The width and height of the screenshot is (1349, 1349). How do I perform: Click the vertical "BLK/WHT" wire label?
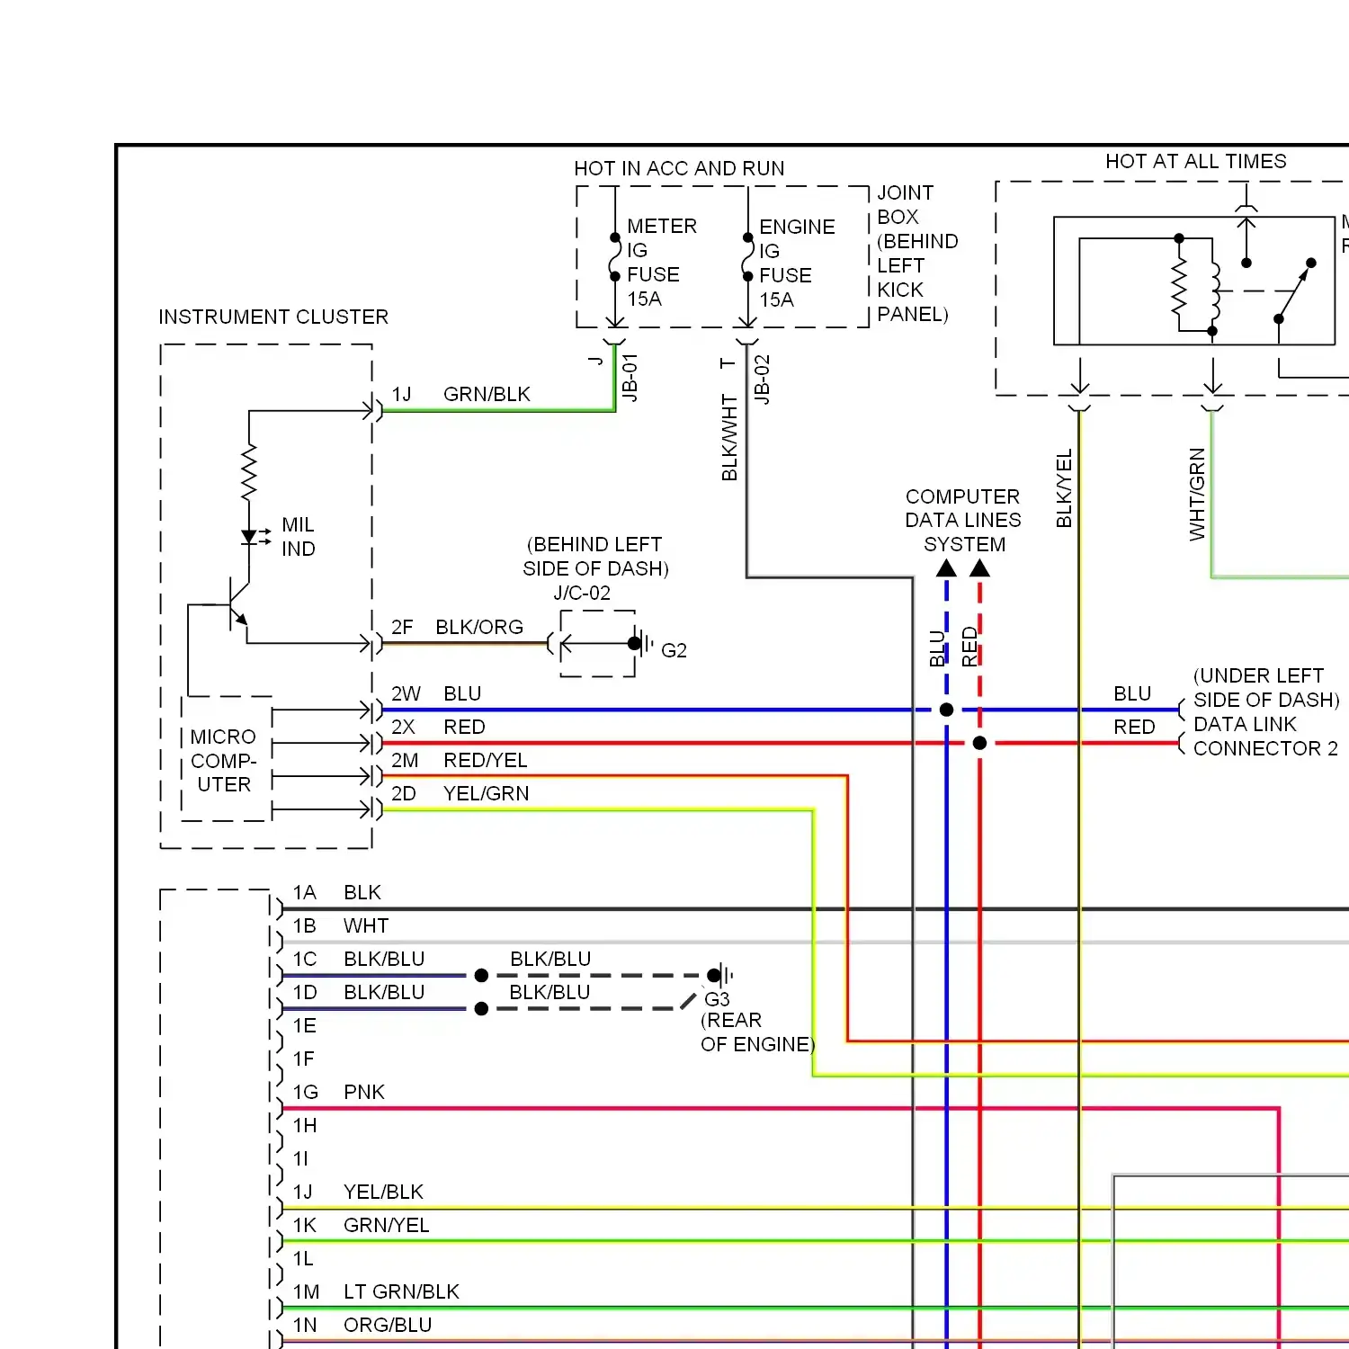[x=729, y=438]
